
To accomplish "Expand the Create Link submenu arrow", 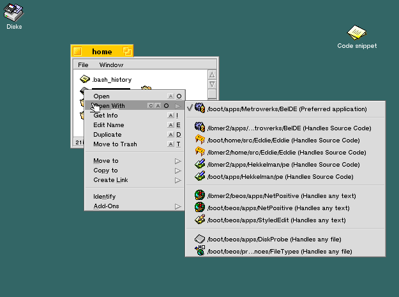I will tap(178, 181).
